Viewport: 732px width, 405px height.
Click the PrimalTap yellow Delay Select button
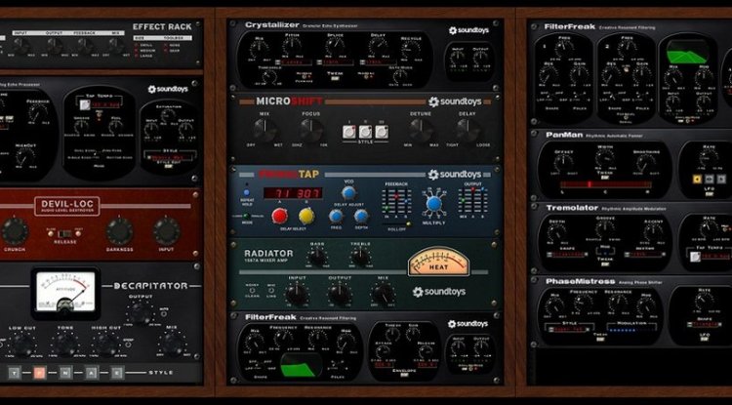[306, 216]
